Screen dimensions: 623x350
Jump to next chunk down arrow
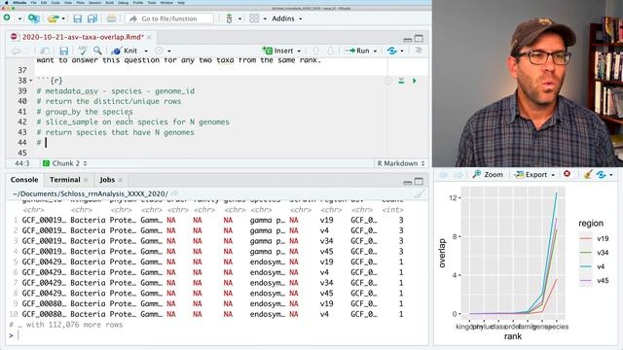point(331,51)
